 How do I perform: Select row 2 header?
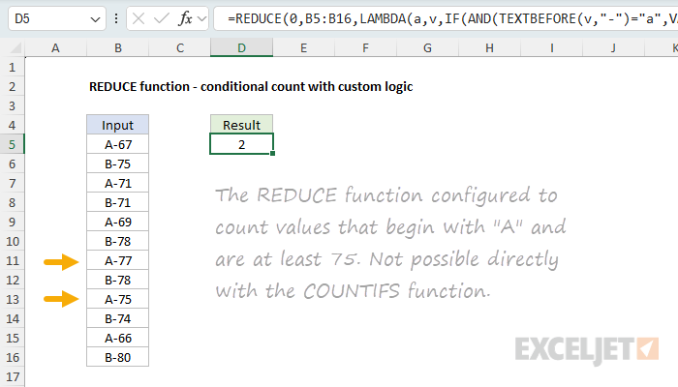pyautogui.click(x=12, y=86)
